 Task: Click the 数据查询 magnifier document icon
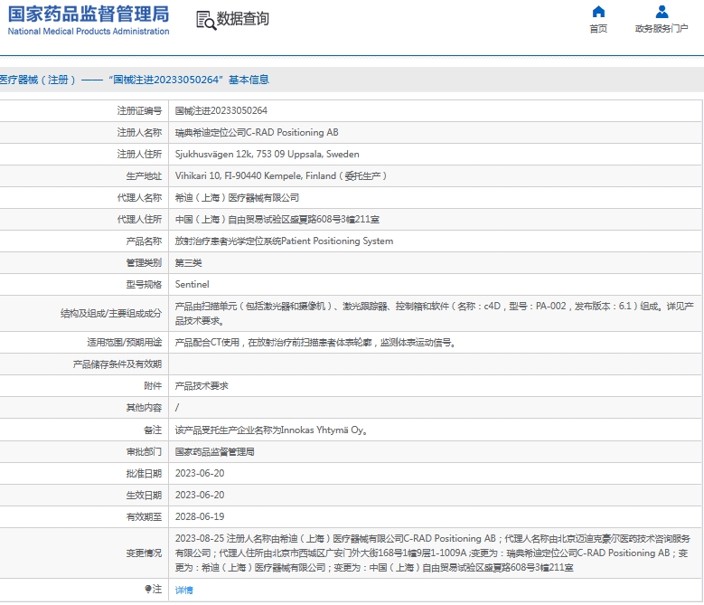tap(206, 20)
